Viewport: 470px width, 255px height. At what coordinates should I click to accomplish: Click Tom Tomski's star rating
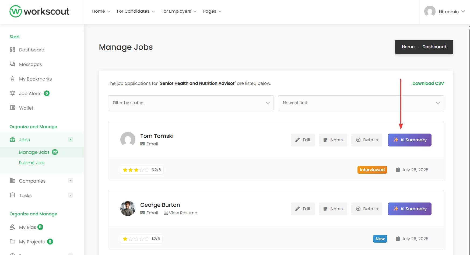(x=136, y=170)
